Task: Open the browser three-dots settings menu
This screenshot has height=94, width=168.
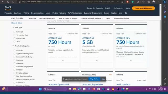Action: [x=159, y=2]
